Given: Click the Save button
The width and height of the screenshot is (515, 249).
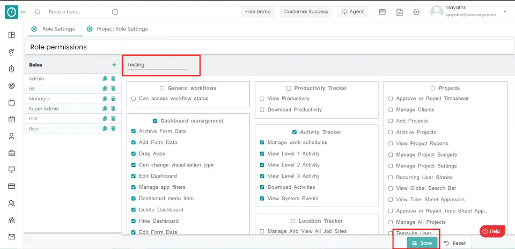Looking at the screenshot, I should click(422, 243).
